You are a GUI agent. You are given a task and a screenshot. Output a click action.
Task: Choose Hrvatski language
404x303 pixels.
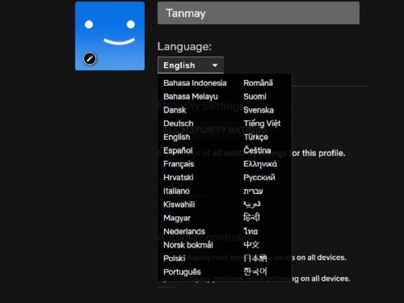(x=178, y=177)
